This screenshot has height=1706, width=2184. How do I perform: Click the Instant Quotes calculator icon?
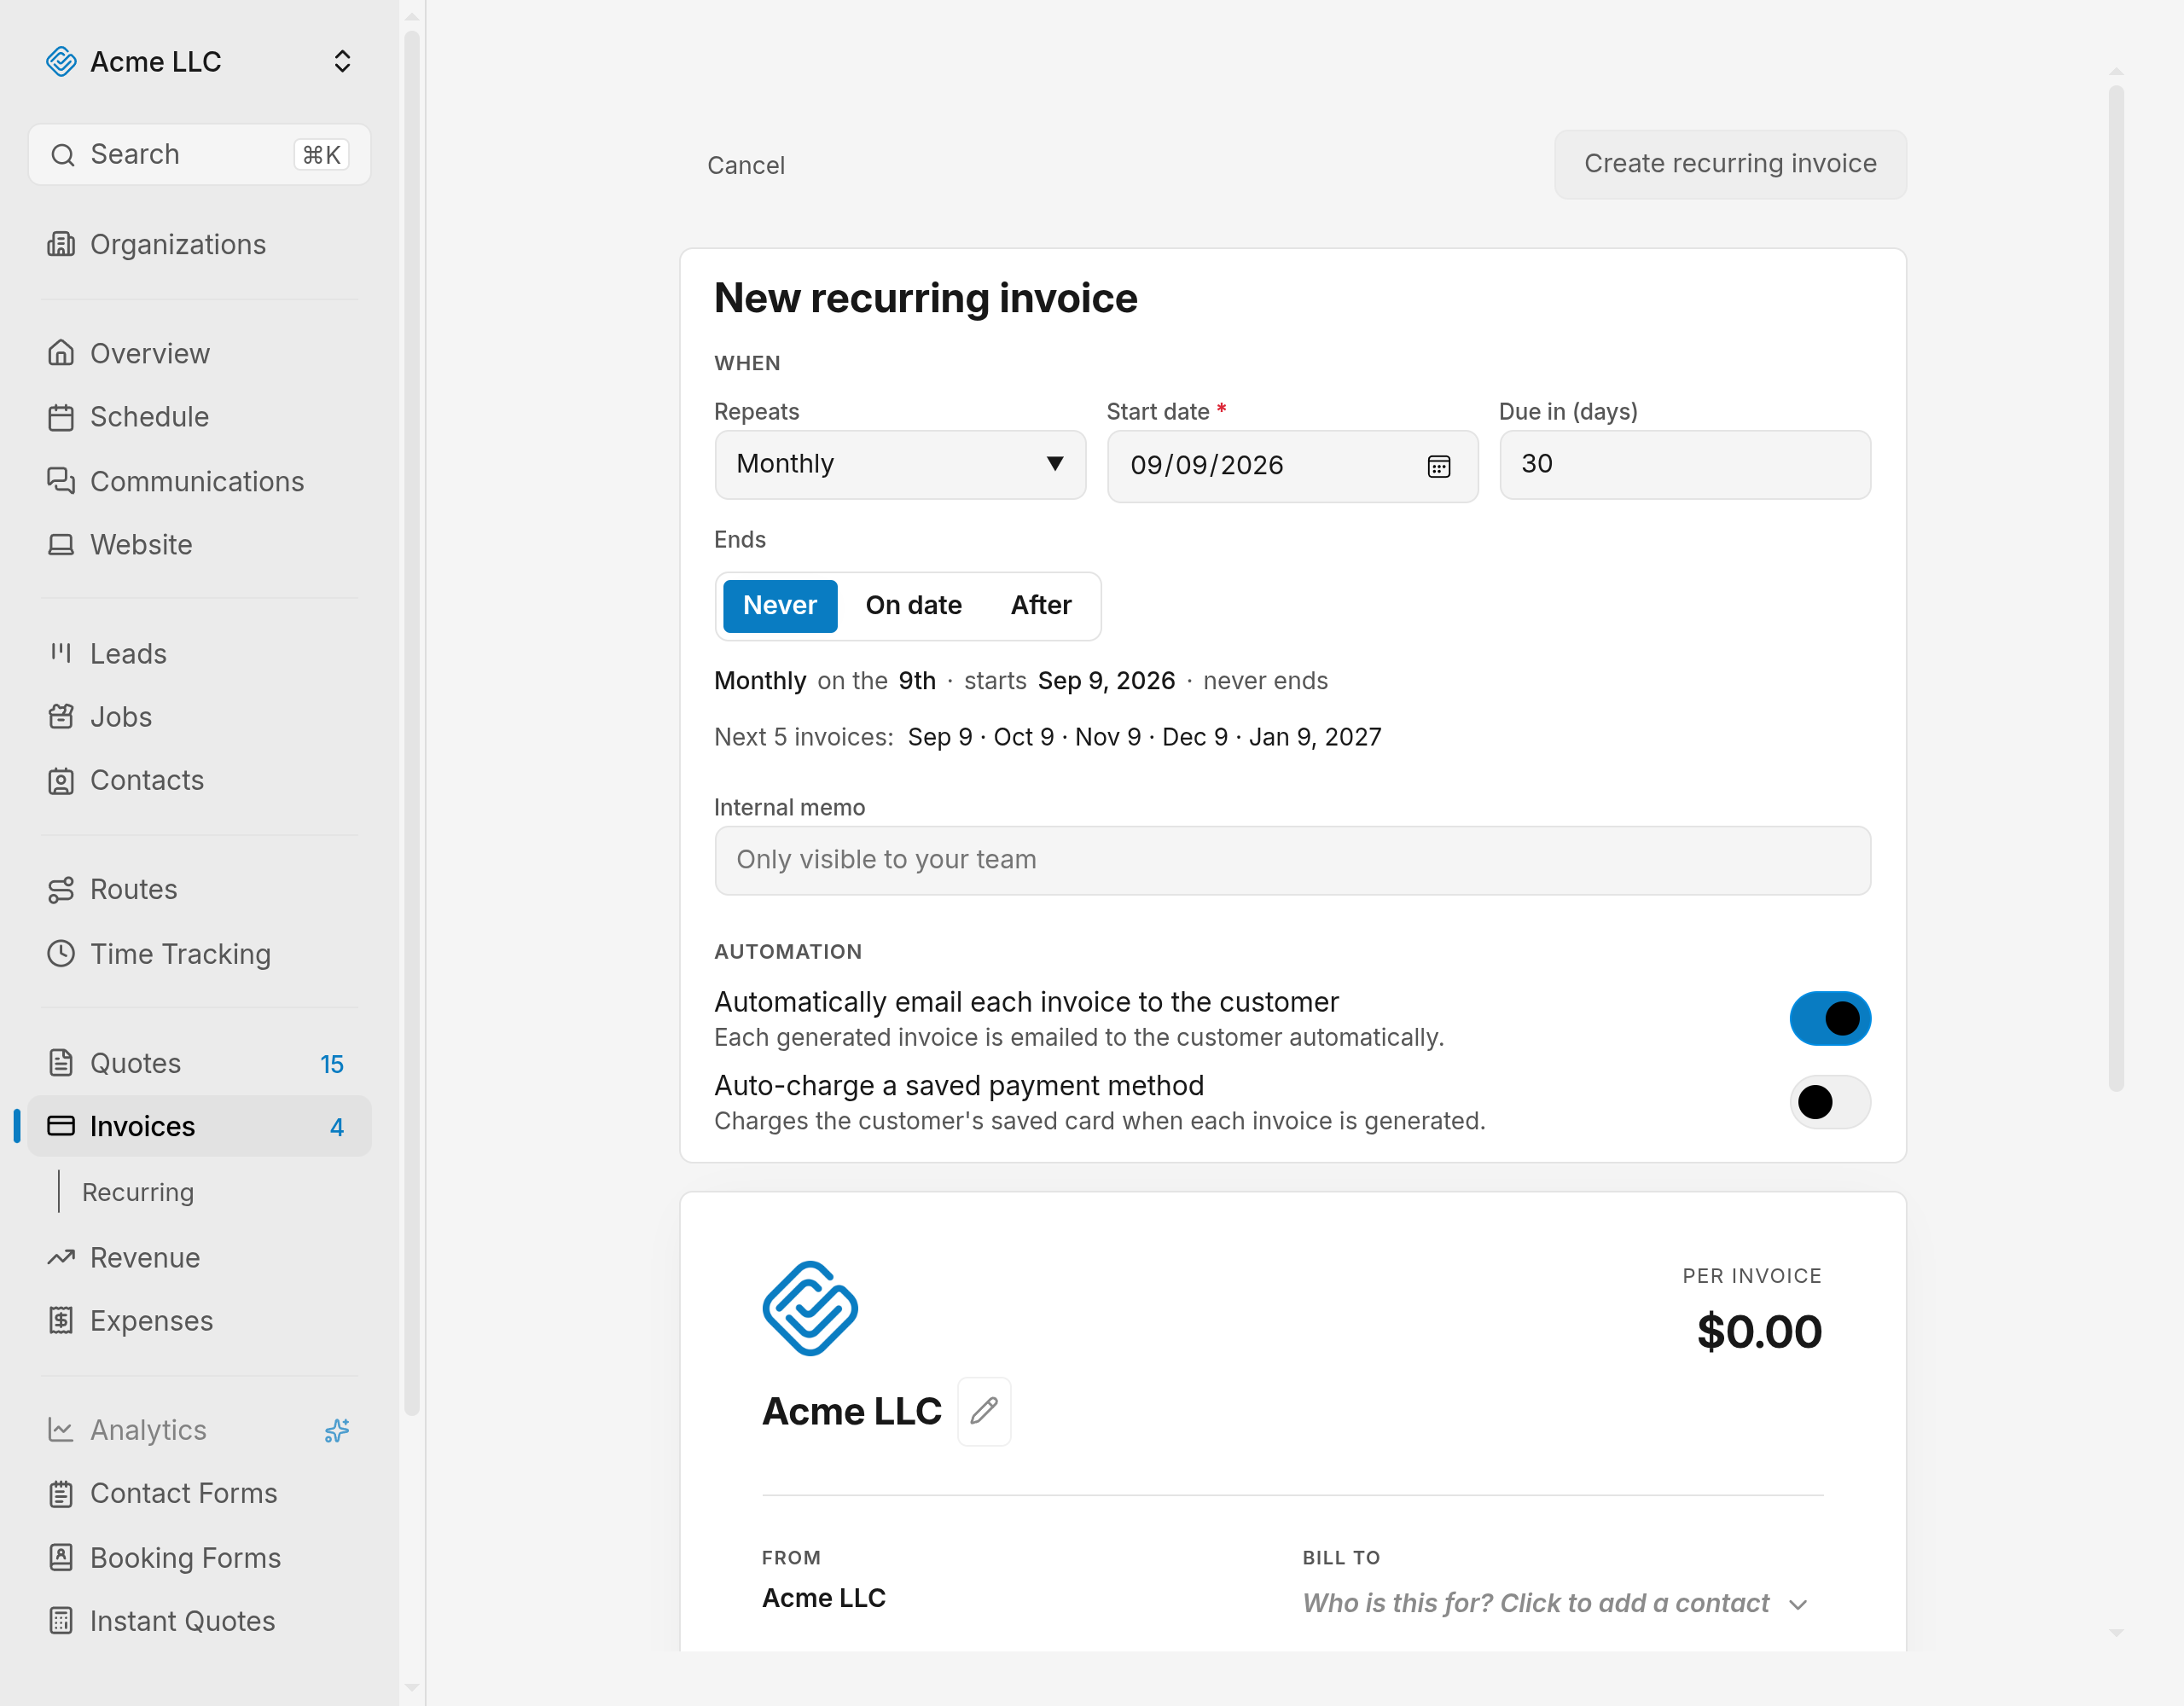[61, 1621]
